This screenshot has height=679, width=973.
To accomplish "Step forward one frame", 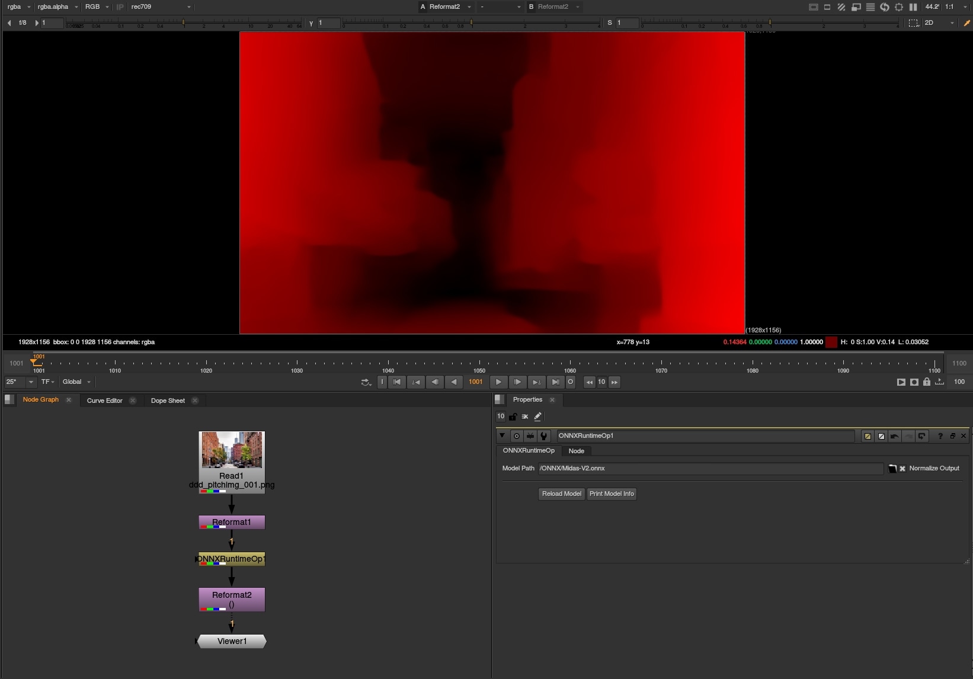I will click(518, 382).
